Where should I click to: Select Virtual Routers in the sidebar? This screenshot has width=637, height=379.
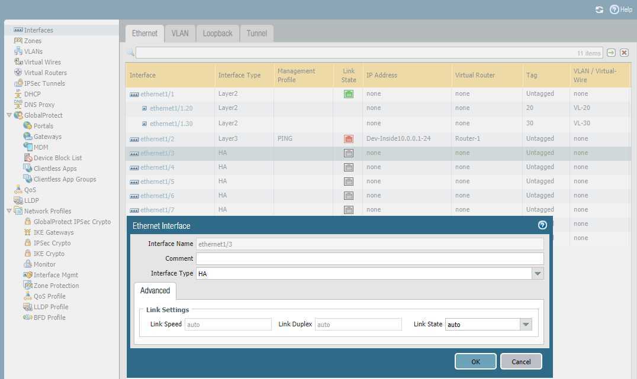click(45, 73)
